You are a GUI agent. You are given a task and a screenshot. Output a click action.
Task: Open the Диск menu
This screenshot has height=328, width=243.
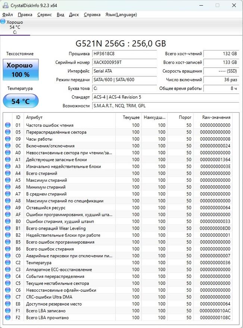click(74, 15)
